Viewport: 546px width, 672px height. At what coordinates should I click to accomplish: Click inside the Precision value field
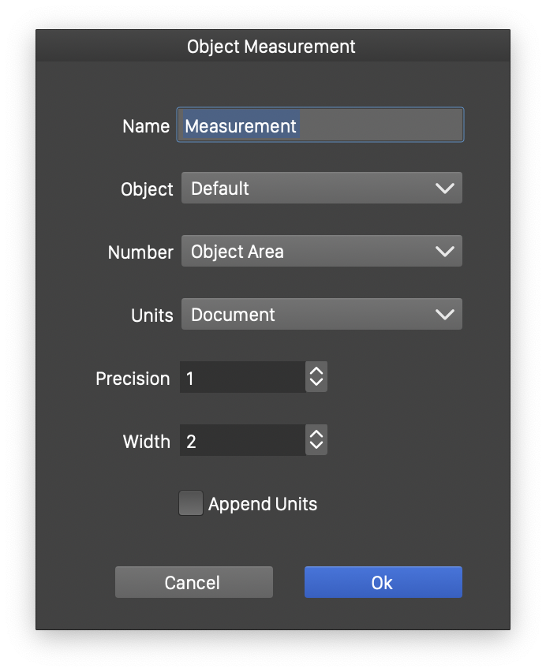pos(242,378)
